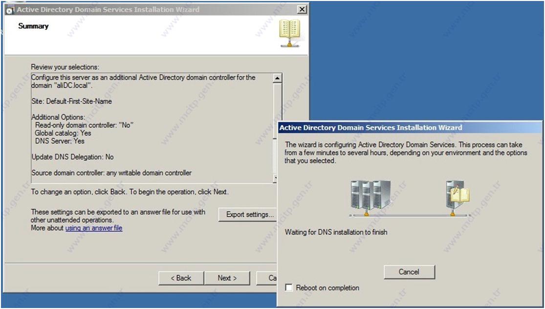Click the partially hidden Cancel button in Summary wizard

[x=266, y=278]
